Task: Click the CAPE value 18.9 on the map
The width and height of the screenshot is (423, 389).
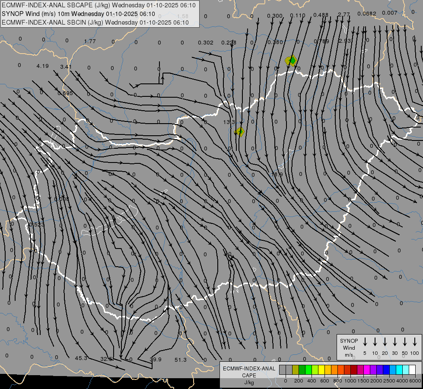Action: coord(277,174)
